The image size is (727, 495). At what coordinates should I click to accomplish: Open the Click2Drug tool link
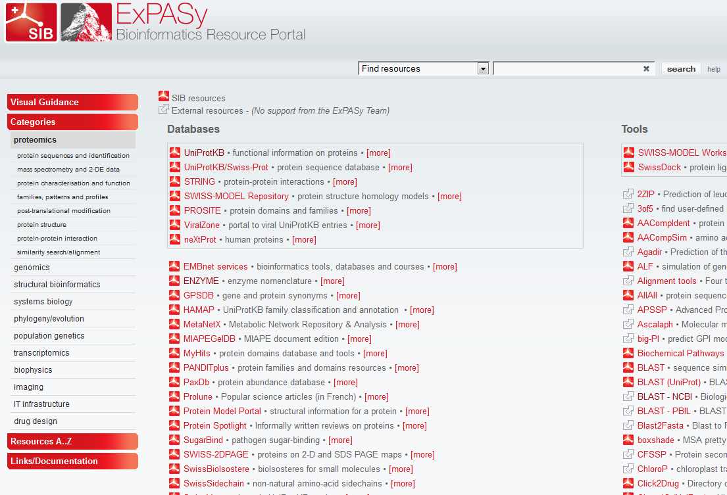pos(658,483)
